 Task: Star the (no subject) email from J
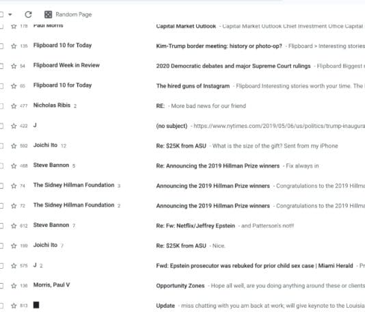tap(14, 126)
